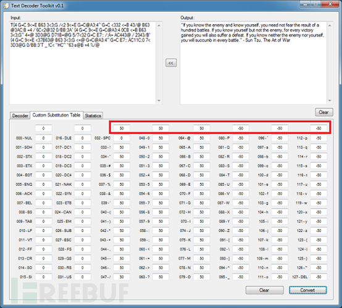Switch to the Decoder tab
The height and width of the screenshot is (308, 342).
click(x=20, y=115)
